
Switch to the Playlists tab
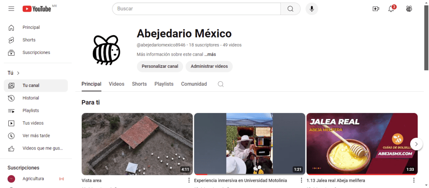(164, 84)
